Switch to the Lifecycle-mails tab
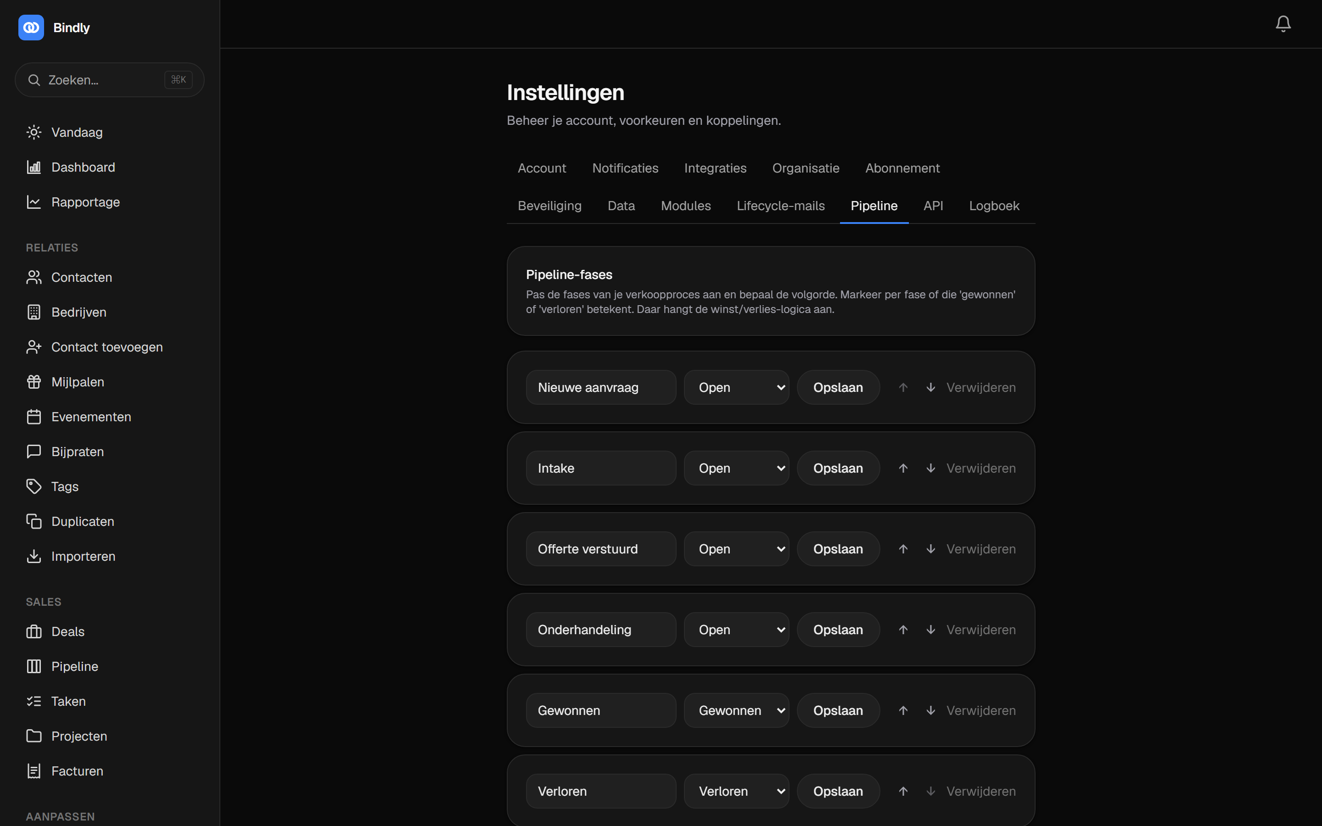 (781, 206)
